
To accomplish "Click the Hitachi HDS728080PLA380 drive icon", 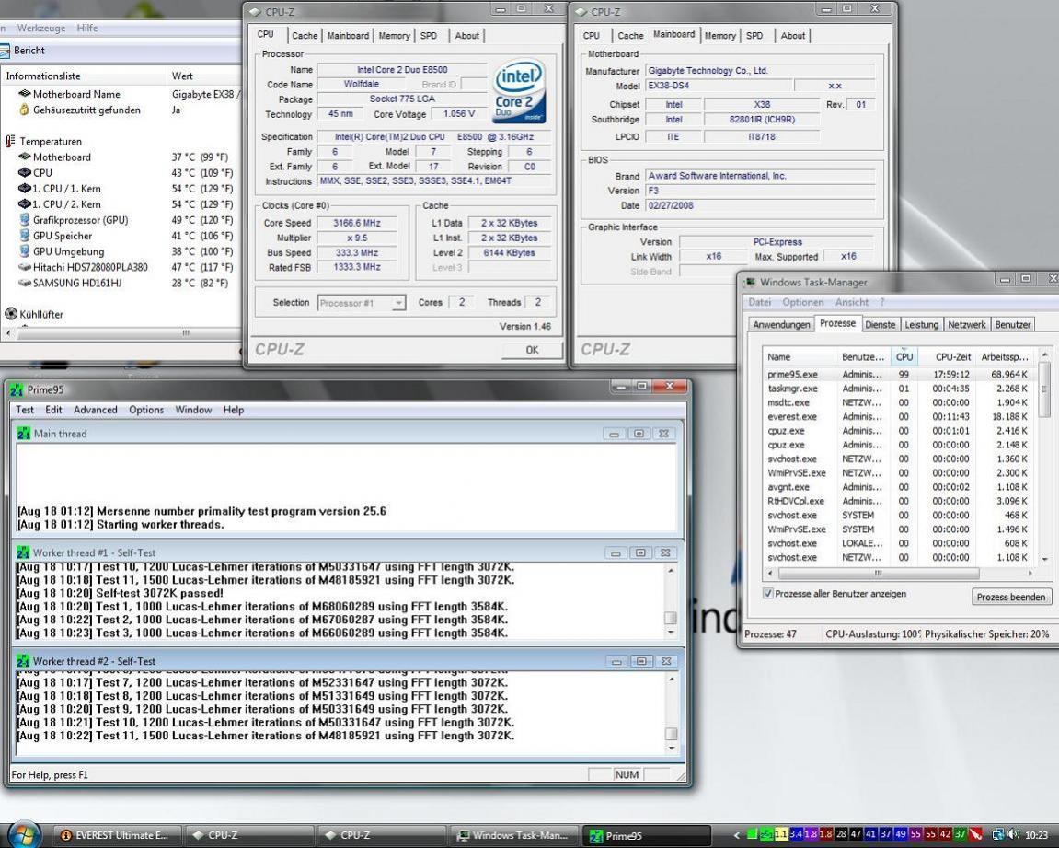I will tap(24, 267).
